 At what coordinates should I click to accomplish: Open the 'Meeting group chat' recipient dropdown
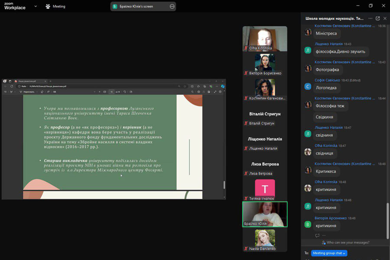(329, 253)
